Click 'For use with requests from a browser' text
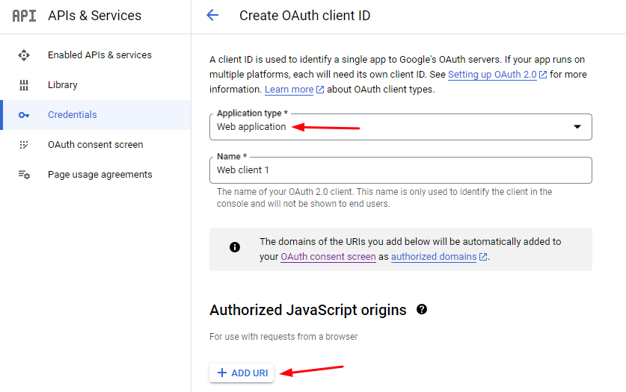Screen dimensions: 626x392 tap(283, 337)
